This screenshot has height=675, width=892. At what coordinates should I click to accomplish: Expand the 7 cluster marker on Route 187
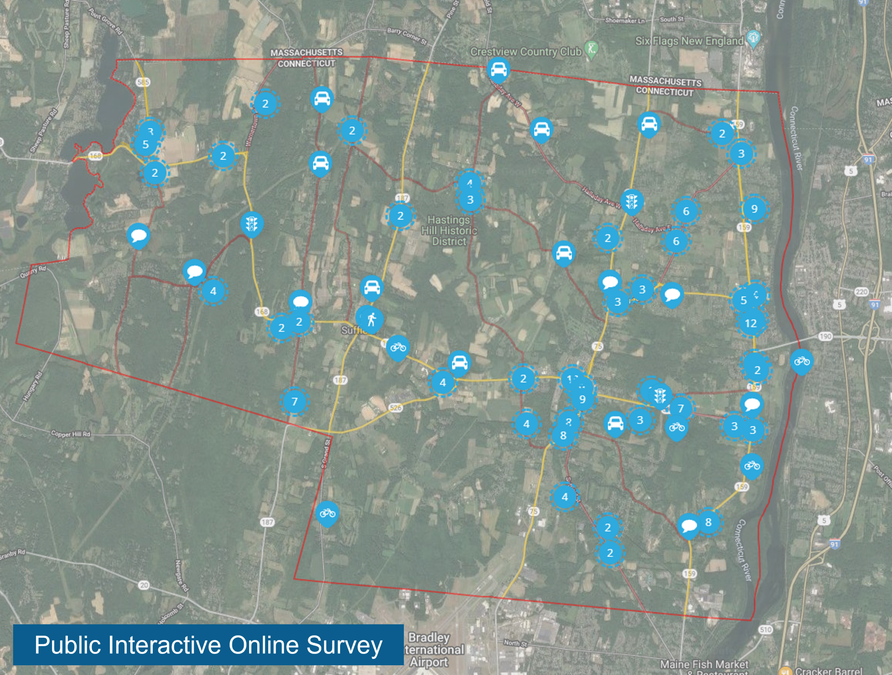click(294, 401)
